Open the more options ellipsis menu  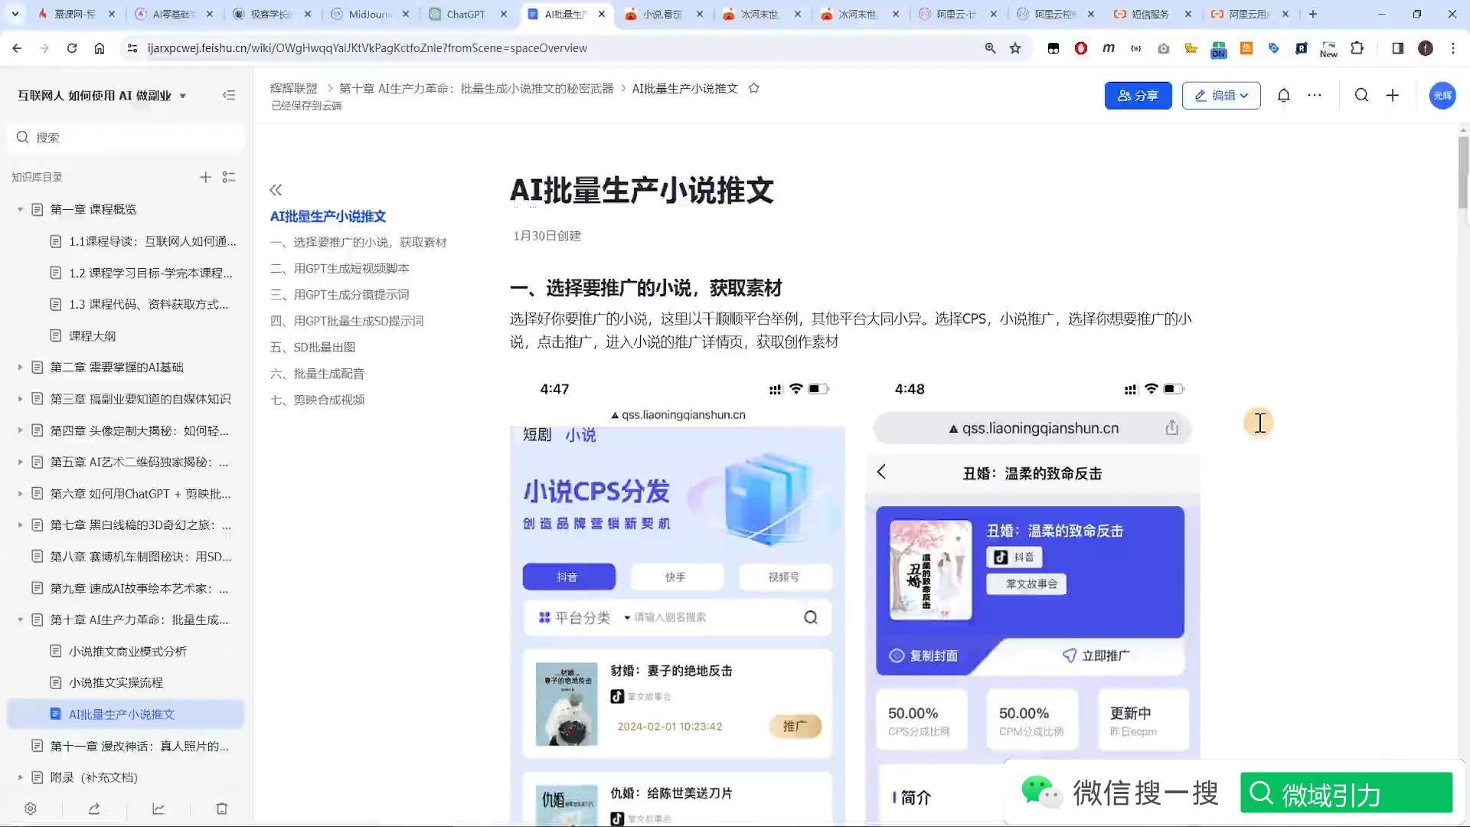1315,96
